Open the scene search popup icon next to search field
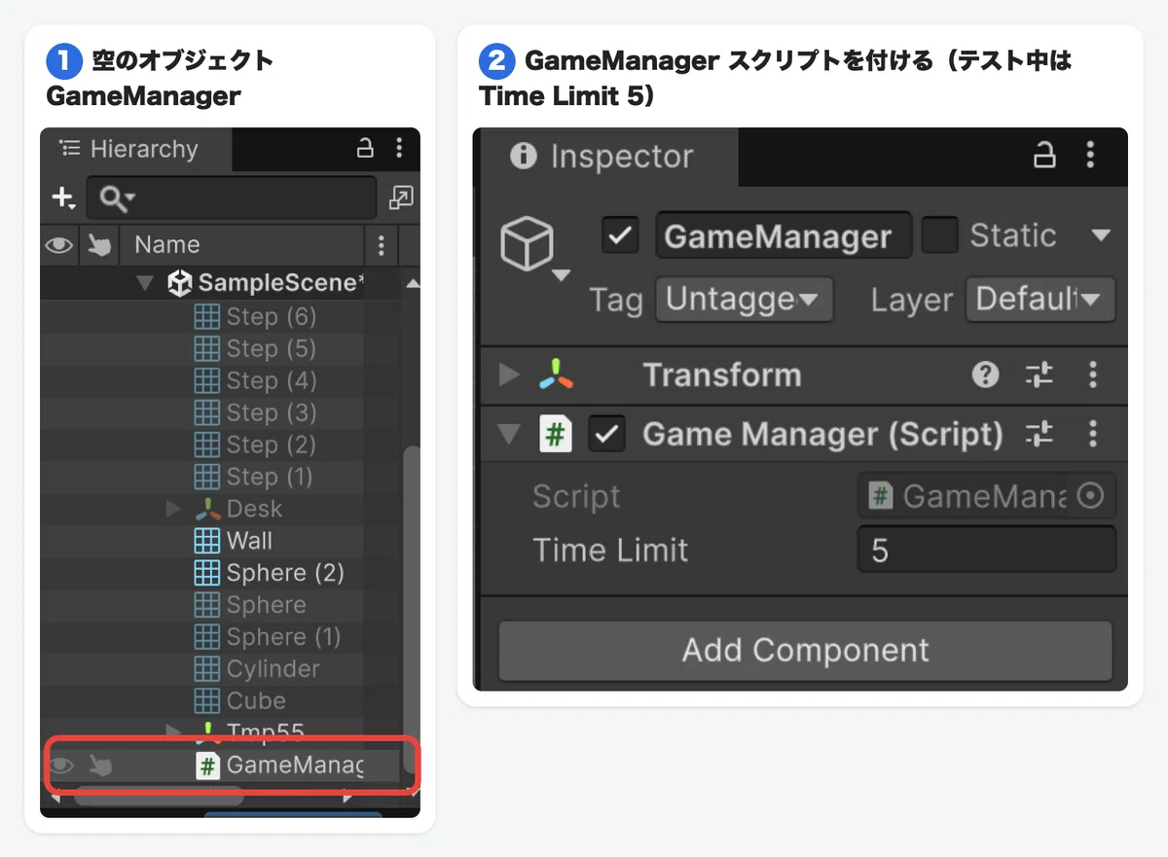1168x857 pixels. (x=400, y=197)
